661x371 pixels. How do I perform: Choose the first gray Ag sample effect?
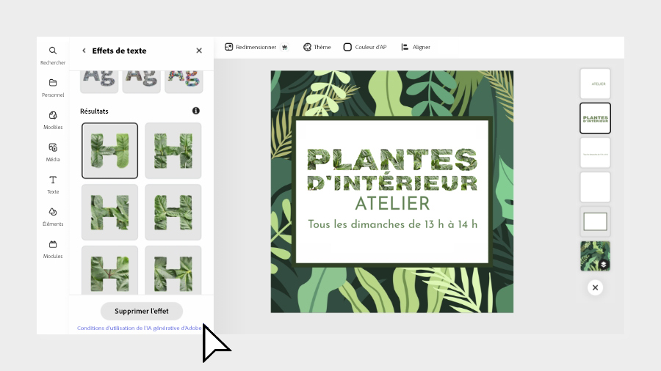tap(99, 81)
